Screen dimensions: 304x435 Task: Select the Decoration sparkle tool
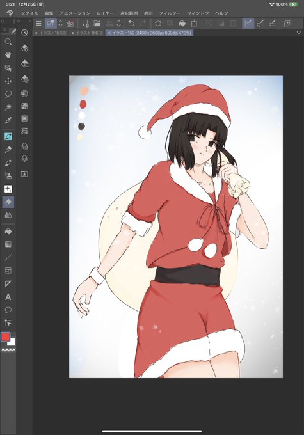coord(8,189)
